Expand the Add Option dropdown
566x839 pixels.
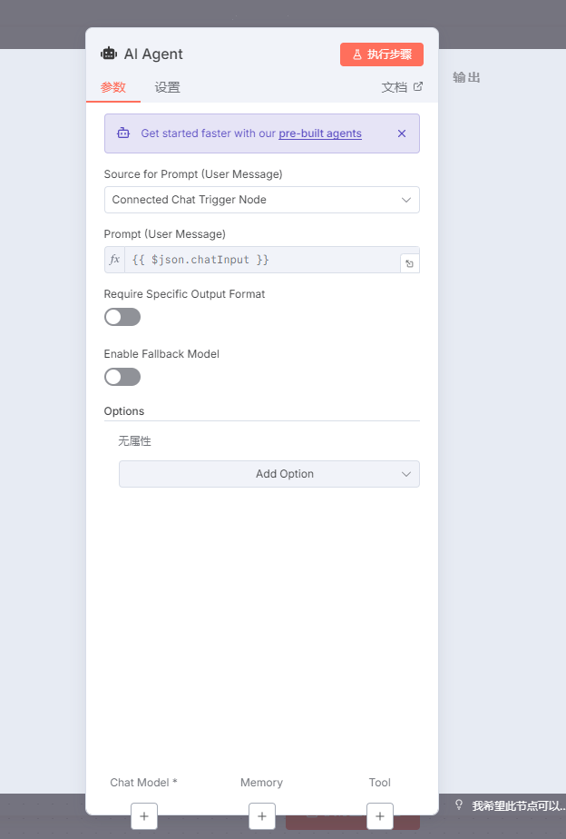click(x=268, y=474)
